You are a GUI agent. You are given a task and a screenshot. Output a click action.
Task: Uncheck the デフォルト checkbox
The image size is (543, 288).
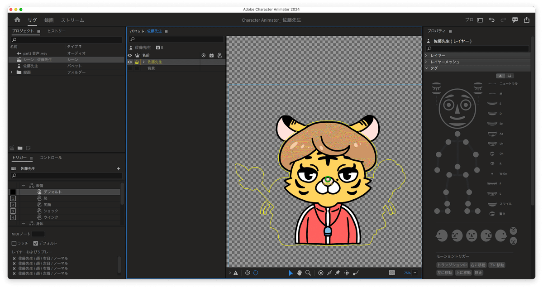click(x=36, y=243)
